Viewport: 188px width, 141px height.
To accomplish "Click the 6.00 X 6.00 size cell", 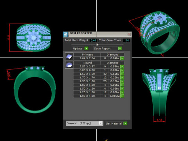I will coord(87,70).
